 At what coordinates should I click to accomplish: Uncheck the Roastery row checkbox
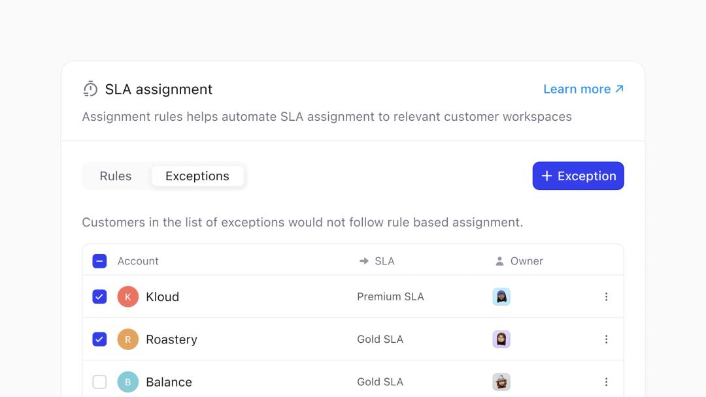click(x=99, y=340)
